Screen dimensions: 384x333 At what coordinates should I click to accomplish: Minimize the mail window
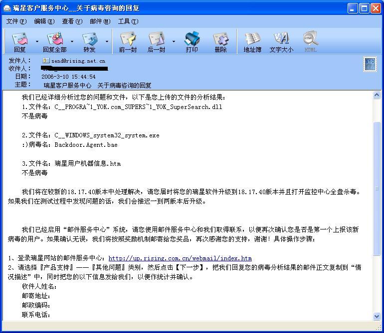click(353, 8)
